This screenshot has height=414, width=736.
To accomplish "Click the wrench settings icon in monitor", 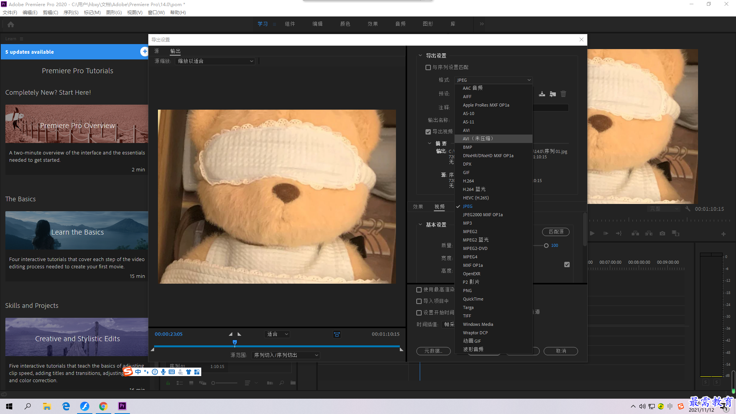I will 688,209.
